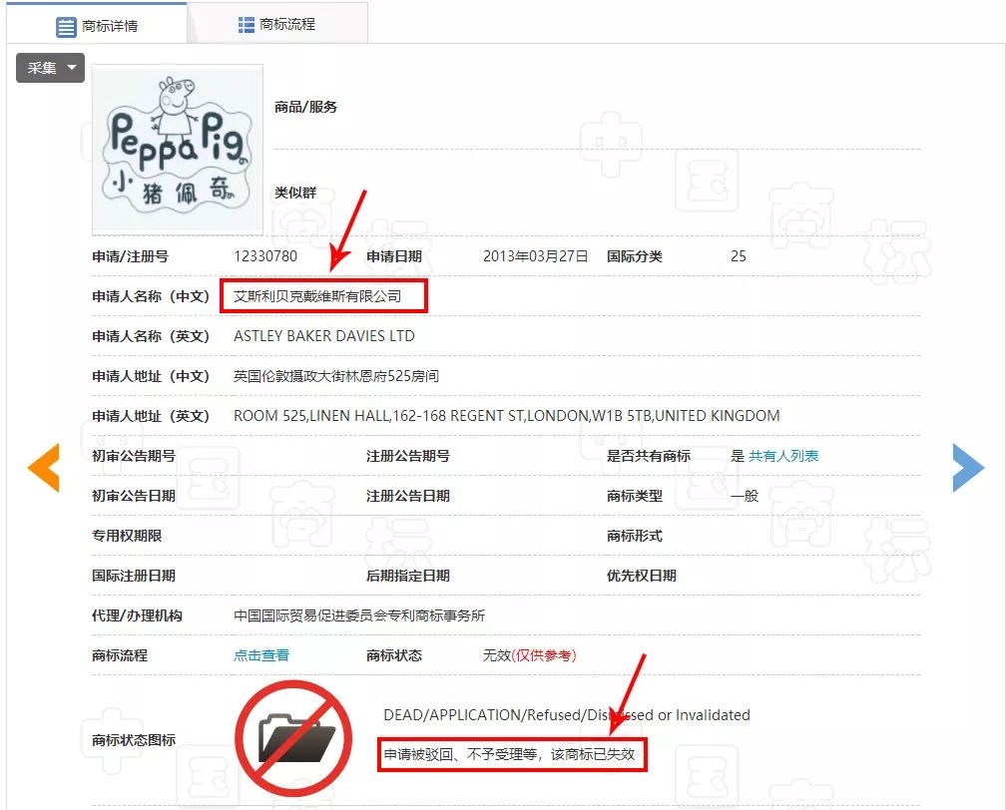Click the 申请日期 label
This screenshot has height=810, width=1006.
pyautogui.click(x=394, y=256)
